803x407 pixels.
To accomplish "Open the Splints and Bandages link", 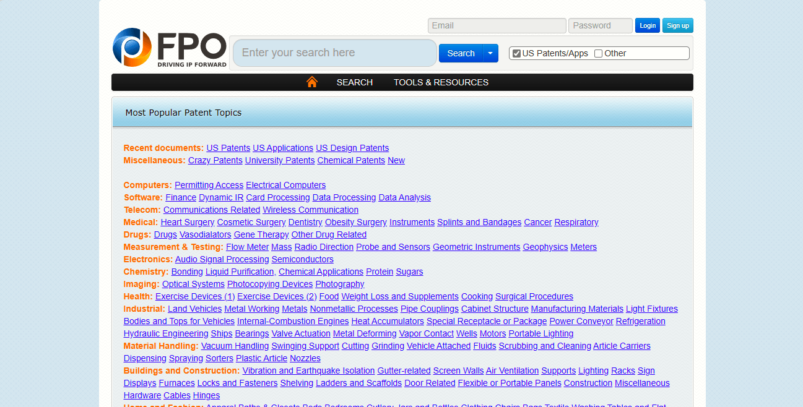I will coord(479,222).
